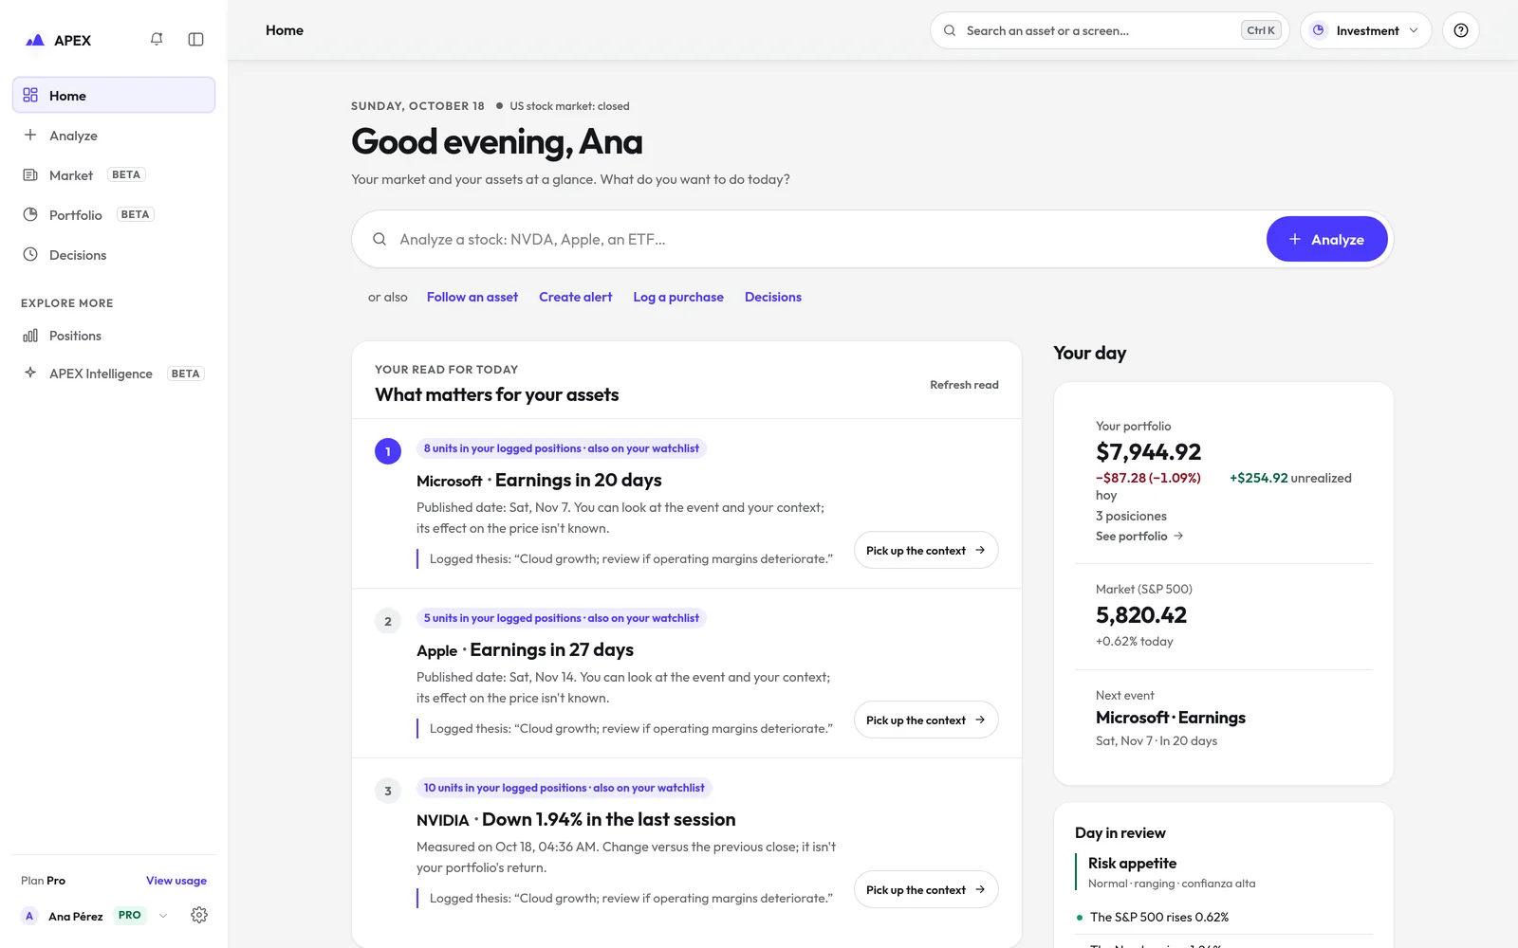Image resolution: width=1518 pixels, height=948 pixels.
Task: Click the Microsoft Earnings in 20 days headline
Action: click(x=539, y=481)
